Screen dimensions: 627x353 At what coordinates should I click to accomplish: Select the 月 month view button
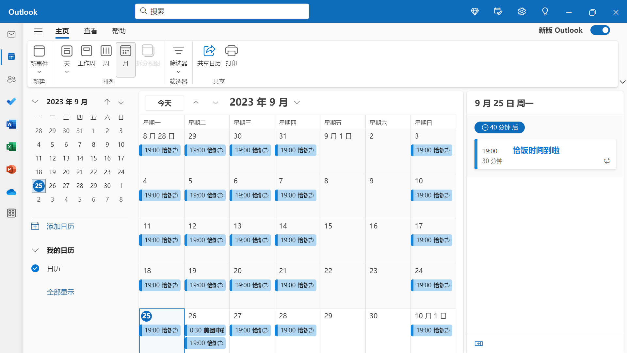[126, 59]
